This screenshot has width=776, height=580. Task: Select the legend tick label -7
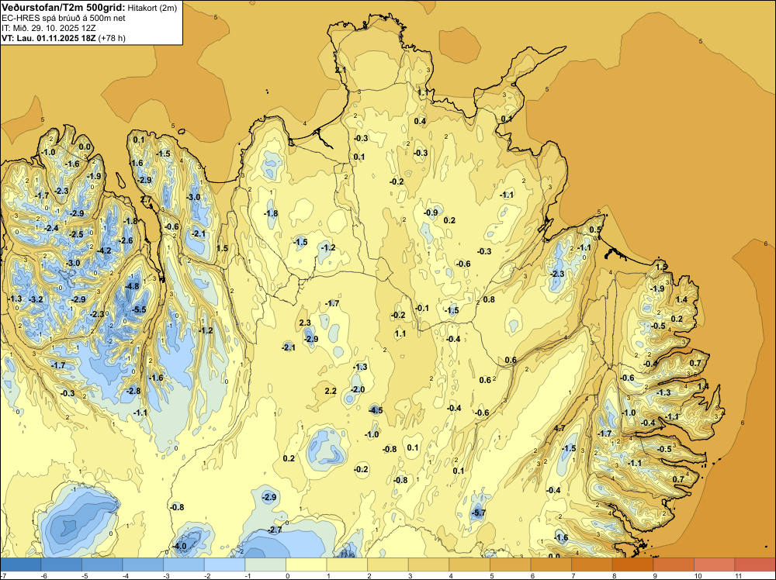point(3,576)
